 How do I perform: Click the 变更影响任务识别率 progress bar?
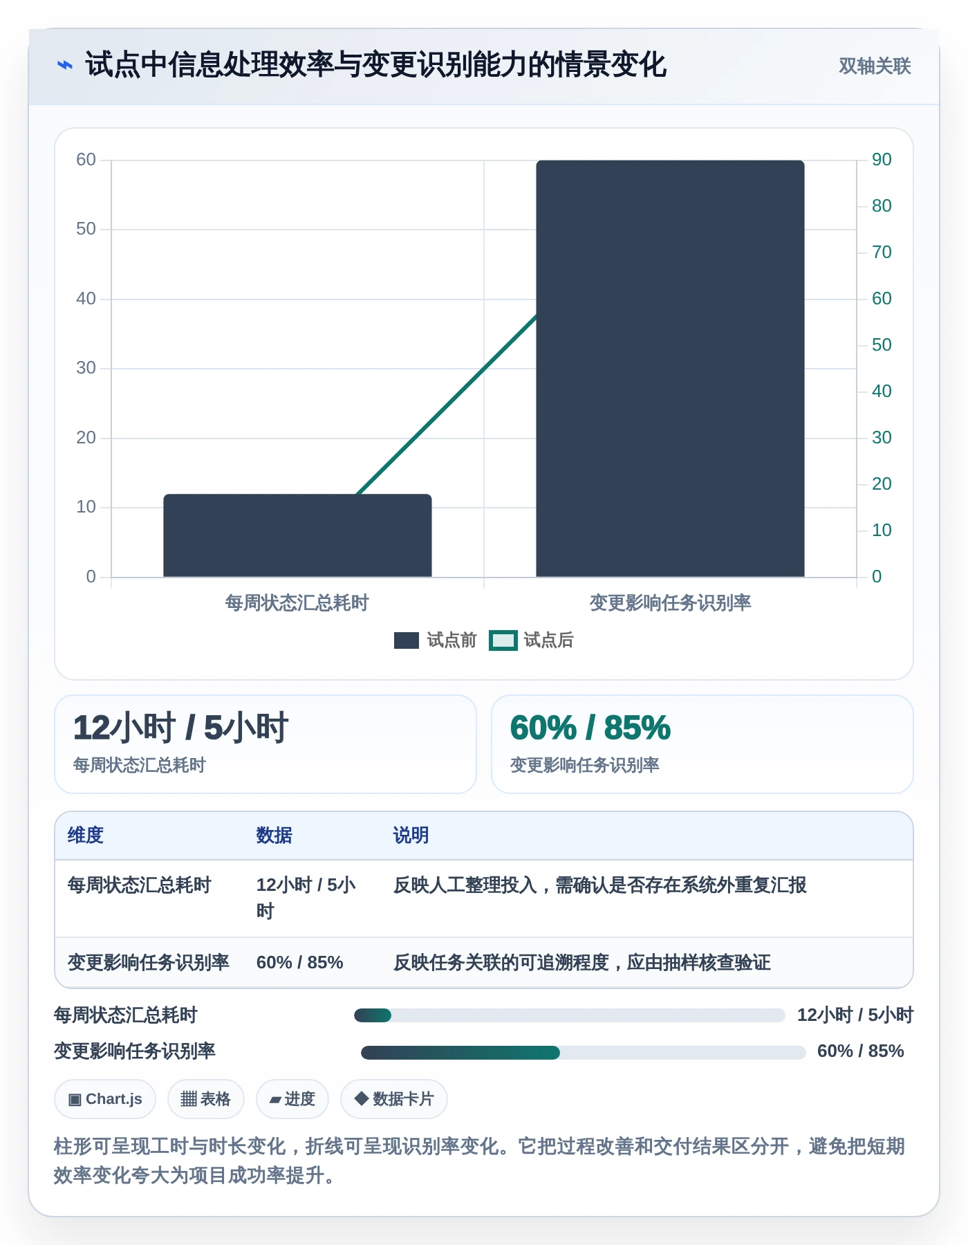[584, 1053]
